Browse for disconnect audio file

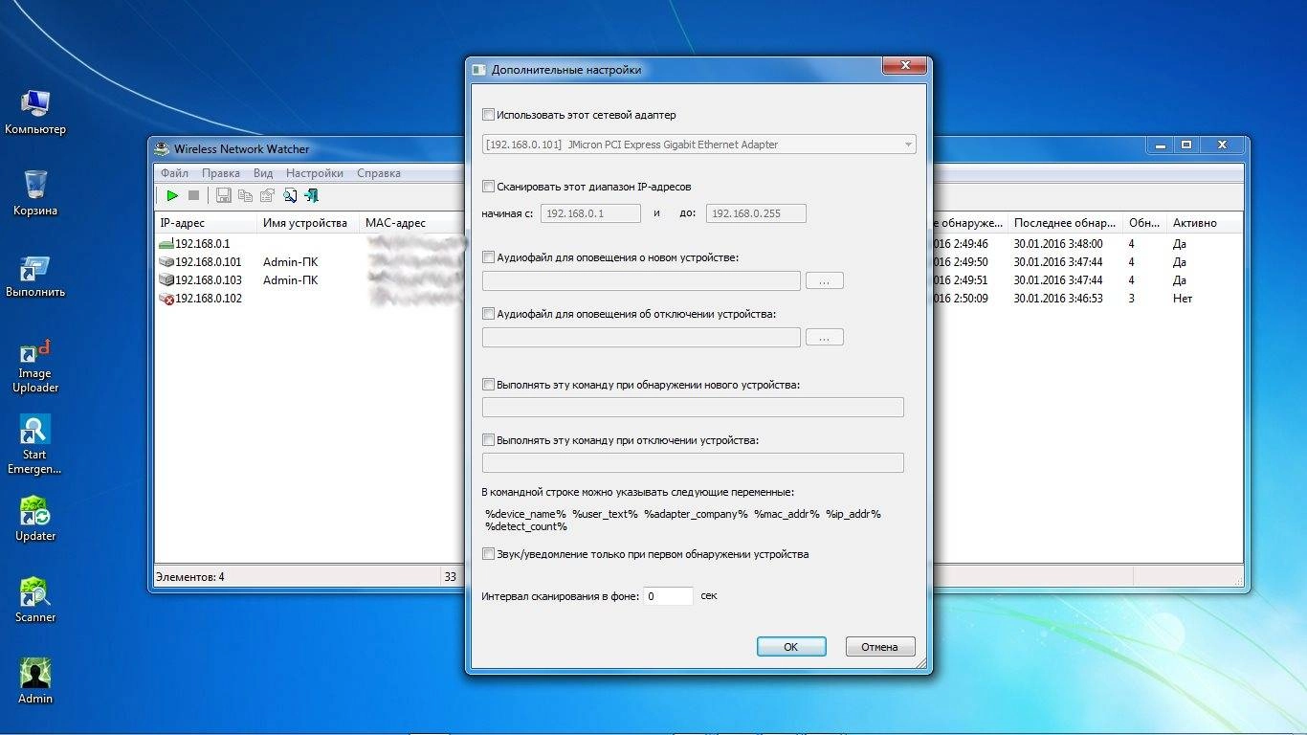[x=825, y=337]
